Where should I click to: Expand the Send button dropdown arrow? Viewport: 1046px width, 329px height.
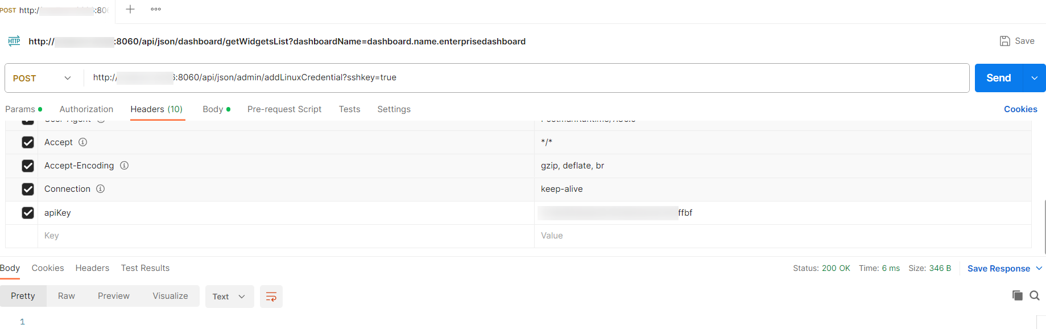click(x=1034, y=78)
